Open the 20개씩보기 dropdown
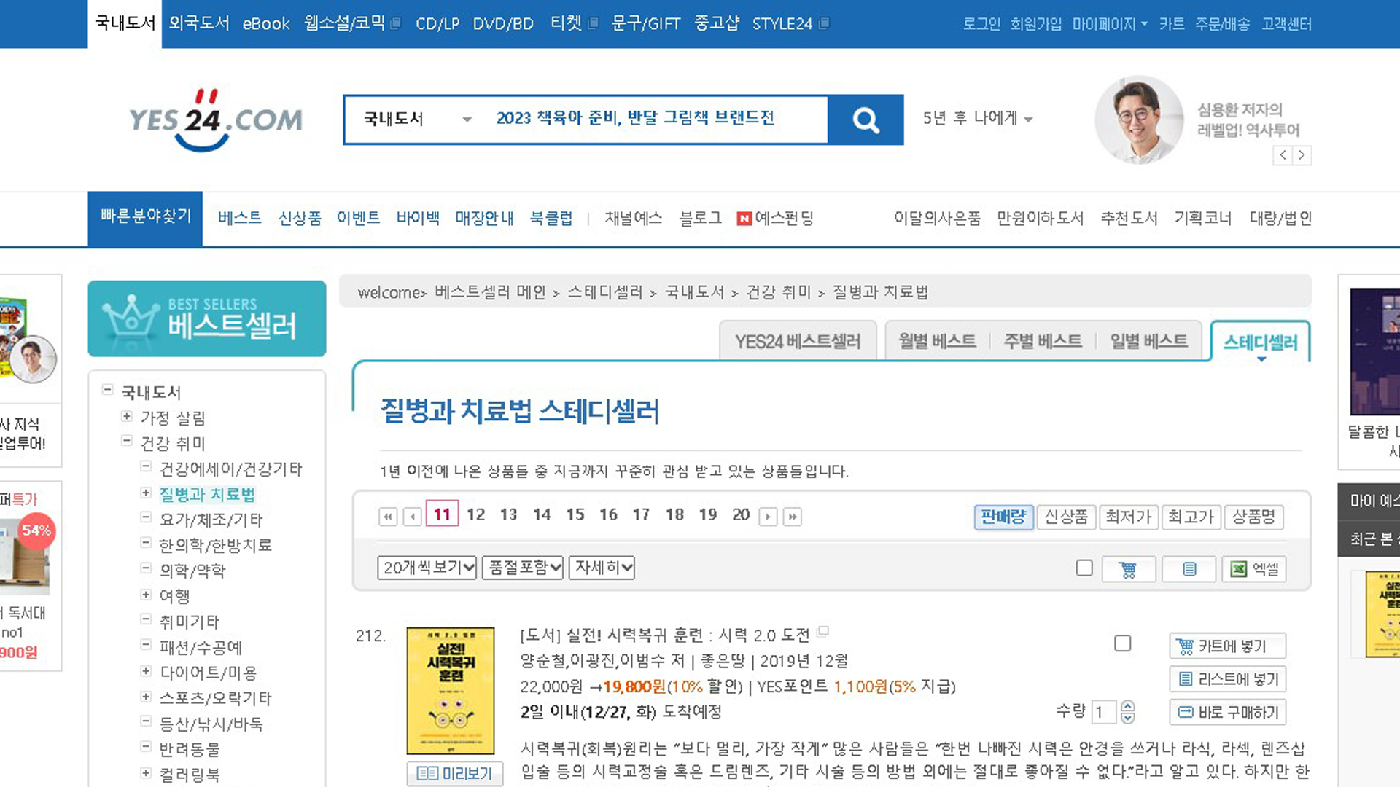Screen dimensions: 1400x787 click(427, 568)
